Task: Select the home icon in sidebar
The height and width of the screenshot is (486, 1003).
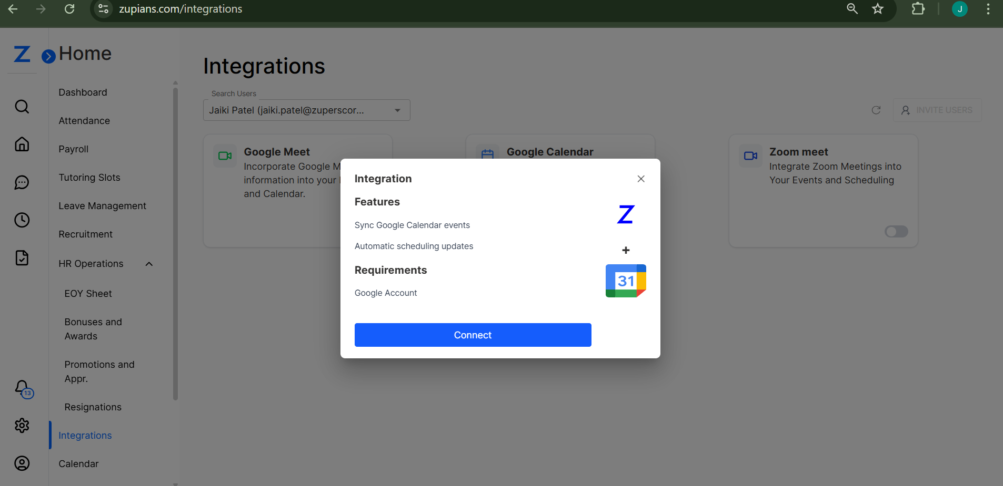Action: (x=22, y=144)
